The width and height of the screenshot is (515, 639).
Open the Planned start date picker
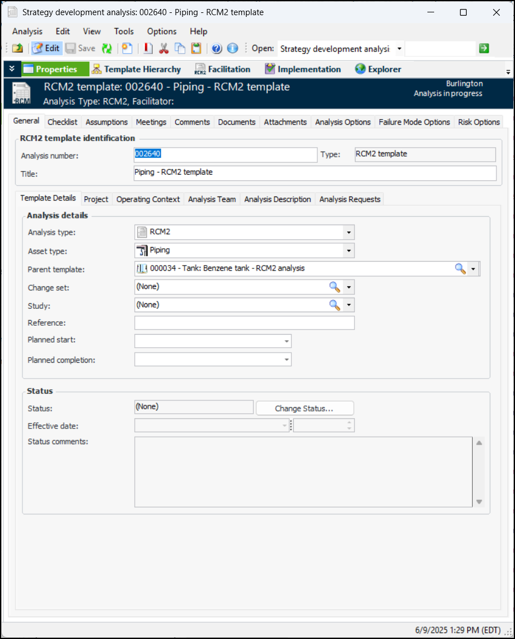coord(286,341)
